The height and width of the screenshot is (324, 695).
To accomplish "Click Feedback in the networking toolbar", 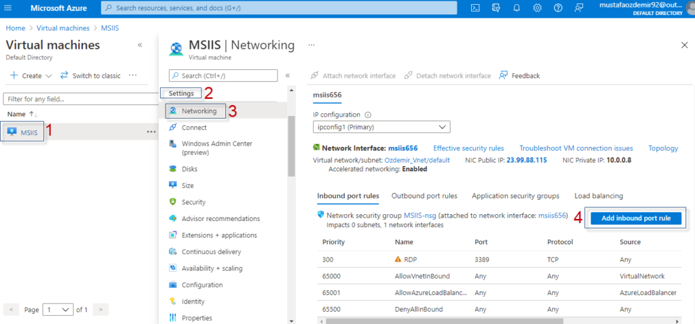I will (x=519, y=76).
